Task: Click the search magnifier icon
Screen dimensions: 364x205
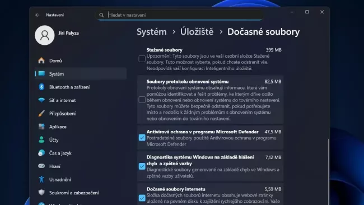Action: click(101, 15)
